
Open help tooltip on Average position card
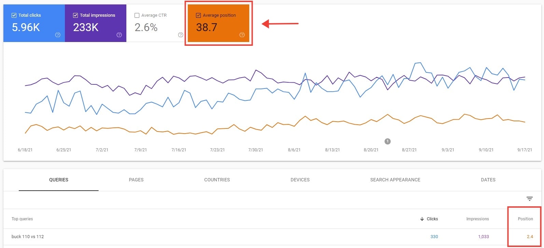point(242,35)
